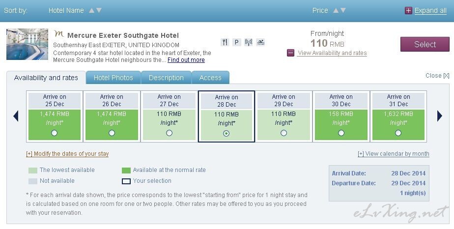Click the 1 night(s) stay length text

[x=413, y=193]
